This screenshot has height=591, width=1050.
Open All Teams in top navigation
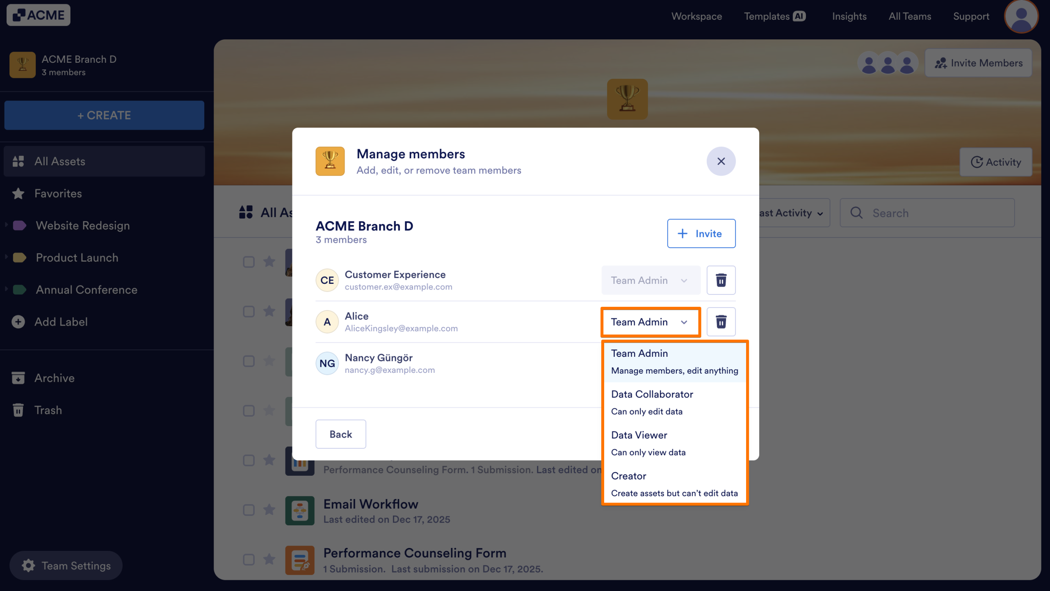coord(910,16)
